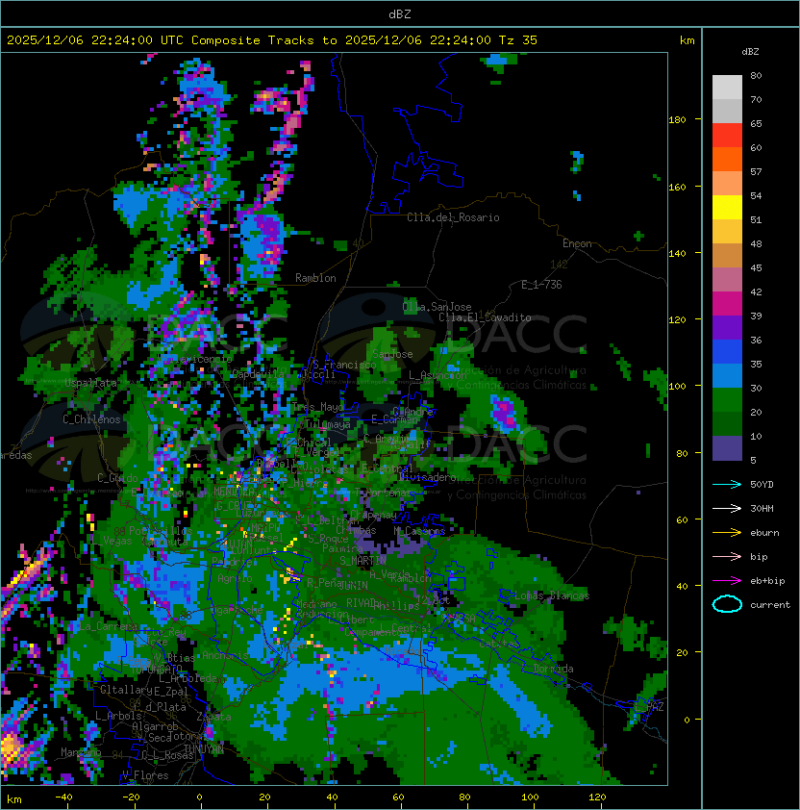Image resolution: width=800 pixels, height=810 pixels.
Task: Click the '180' tick on the vertical km axis
Action: click(x=677, y=120)
